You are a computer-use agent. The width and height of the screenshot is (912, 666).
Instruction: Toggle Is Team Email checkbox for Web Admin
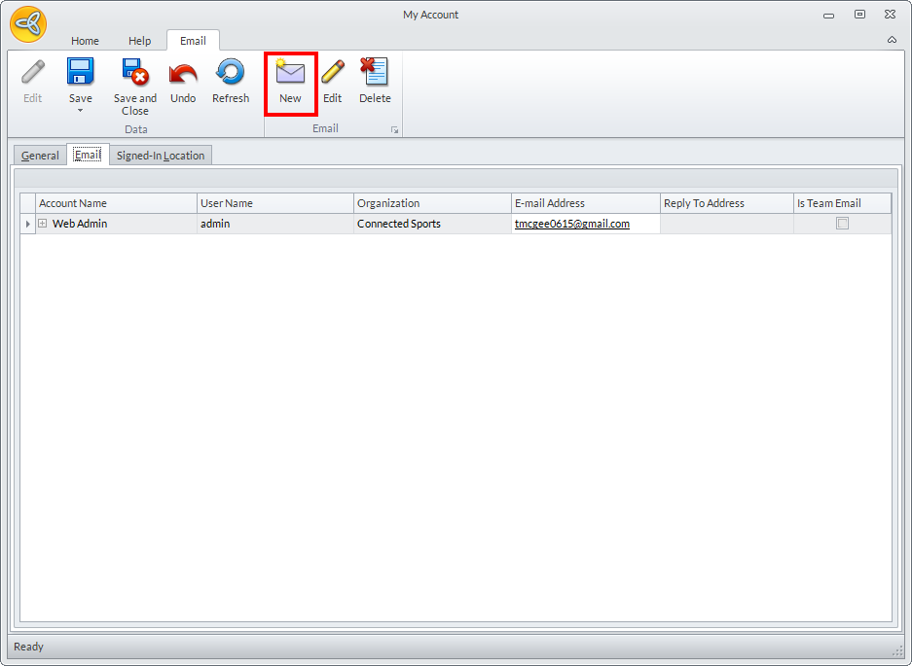pyautogui.click(x=843, y=224)
